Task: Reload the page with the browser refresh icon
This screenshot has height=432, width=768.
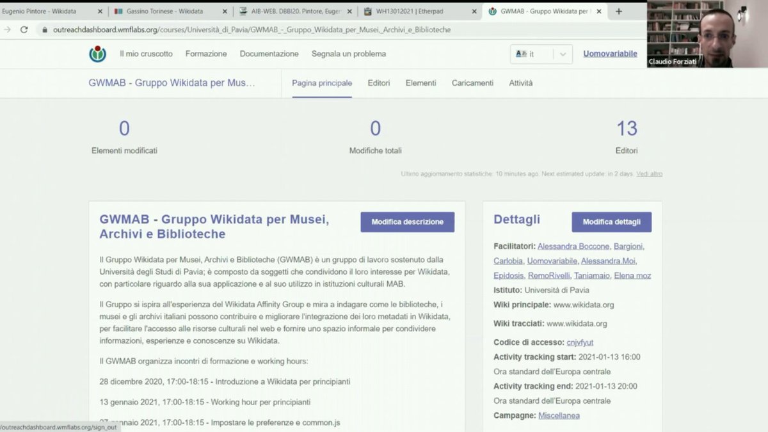Action: pyautogui.click(x=24, y=29)
